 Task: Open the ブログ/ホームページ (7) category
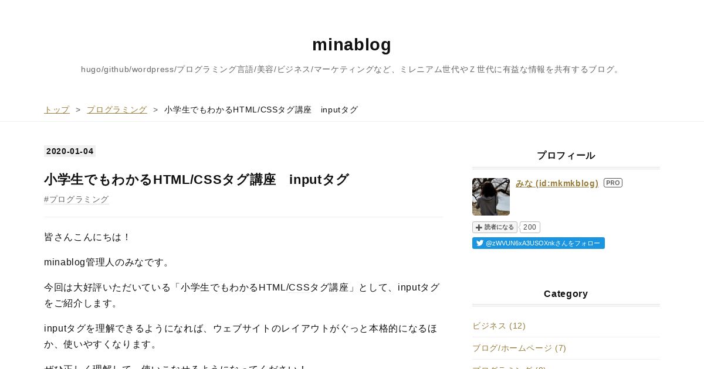(519, 348)
